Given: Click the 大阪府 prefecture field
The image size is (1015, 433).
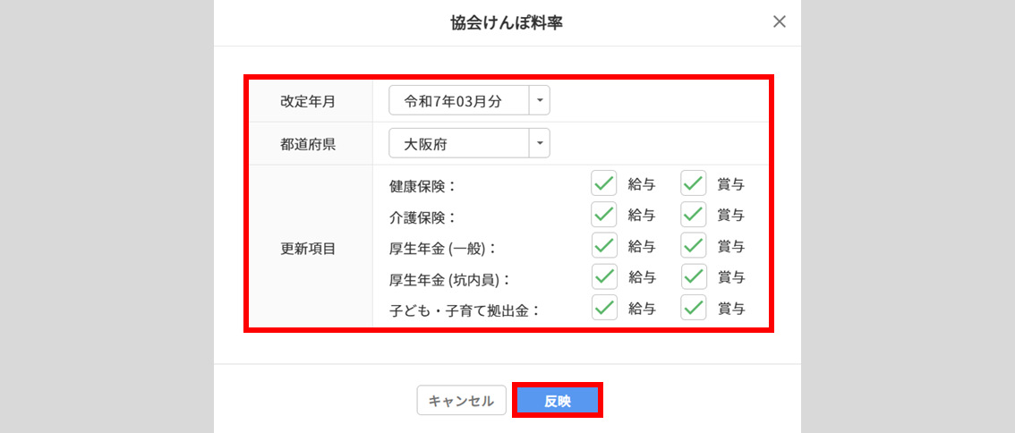Looking at the screenshot, I should [459, 143].
